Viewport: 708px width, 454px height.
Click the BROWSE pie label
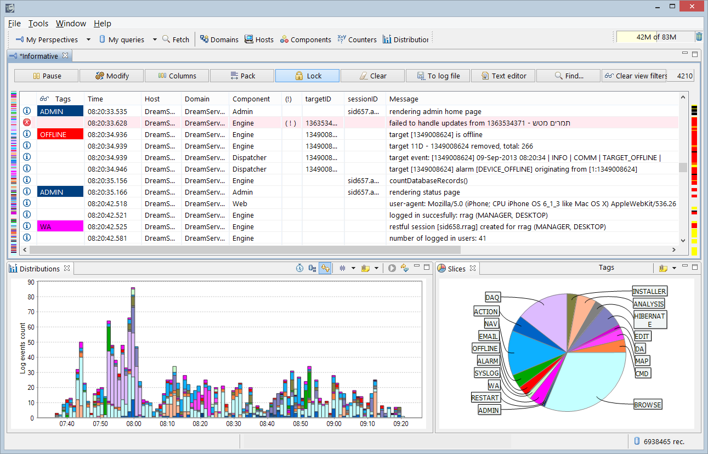(648, 405)
